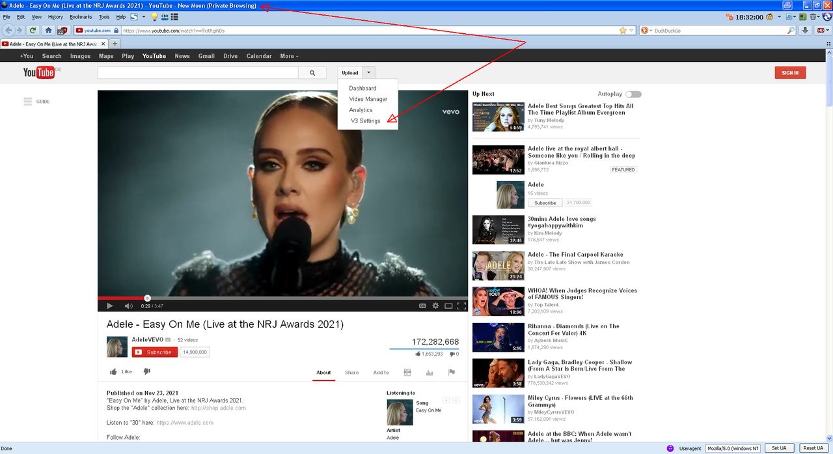Open the player settings gear
This screenshot has width=833, height=454.
click(435, 305)
